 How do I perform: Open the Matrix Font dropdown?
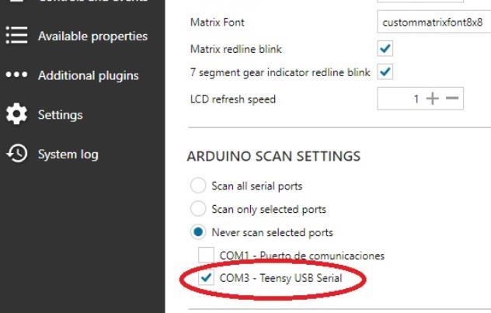pyautogui.click(x=434, y=23)
